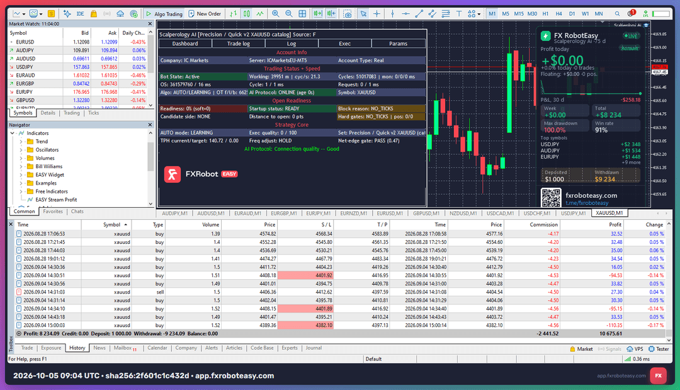Open the new chart dropdown arrow
Screen dimensions: 680x390
click(x=23, y=13)
